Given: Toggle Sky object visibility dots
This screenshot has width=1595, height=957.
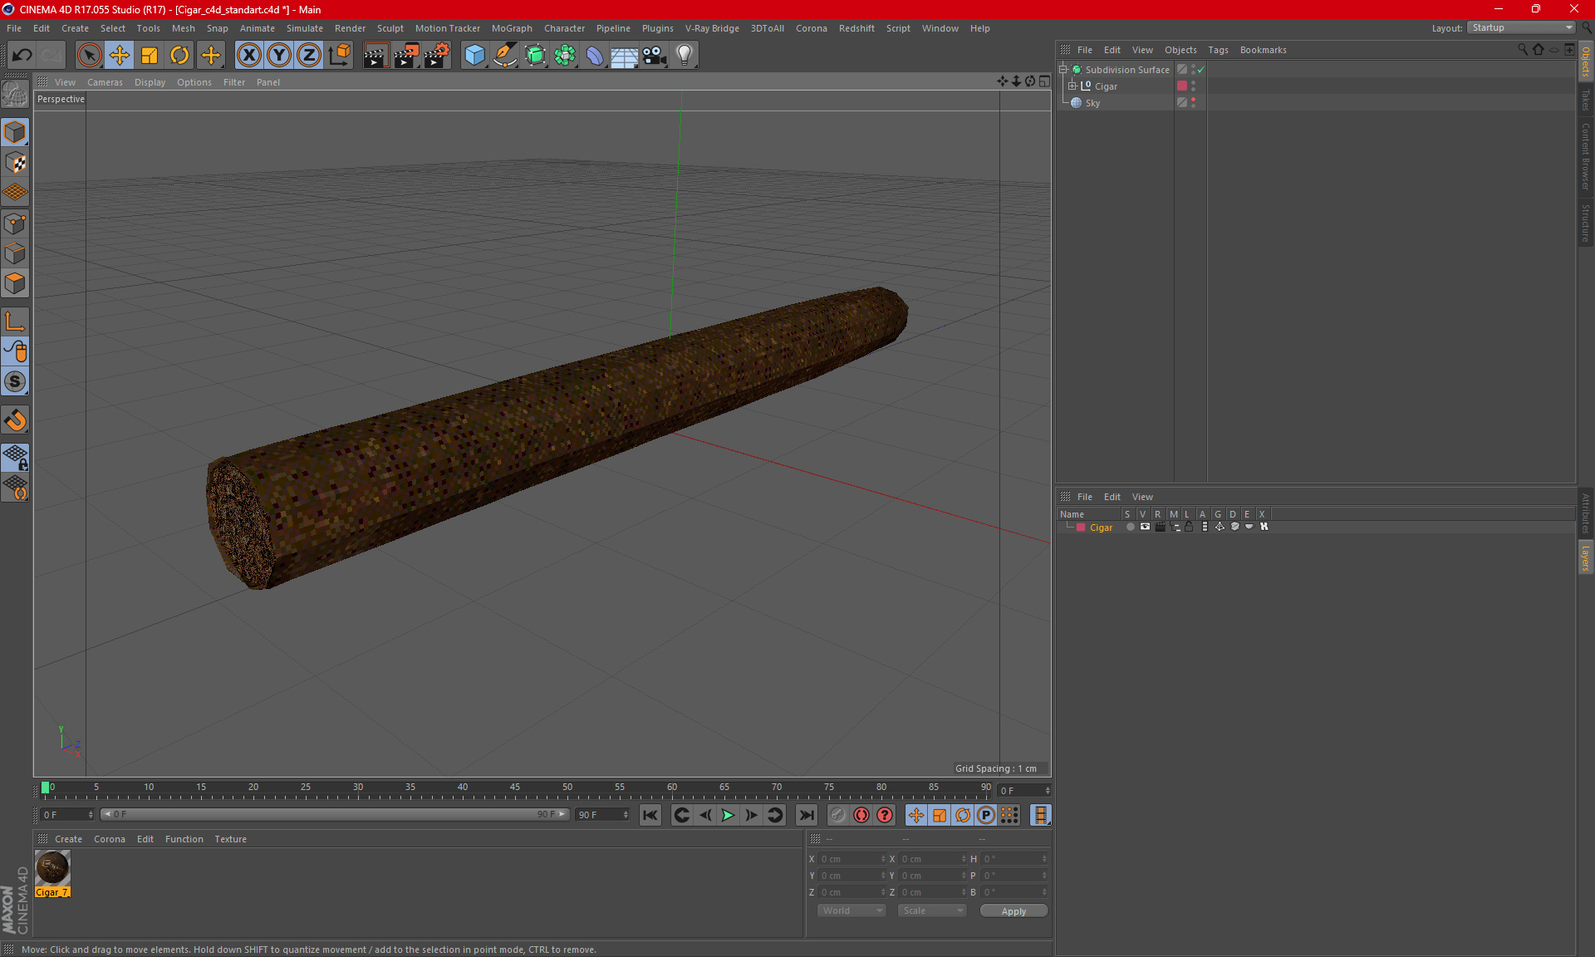Looking at the screenshot, I should pos(1194,103).
